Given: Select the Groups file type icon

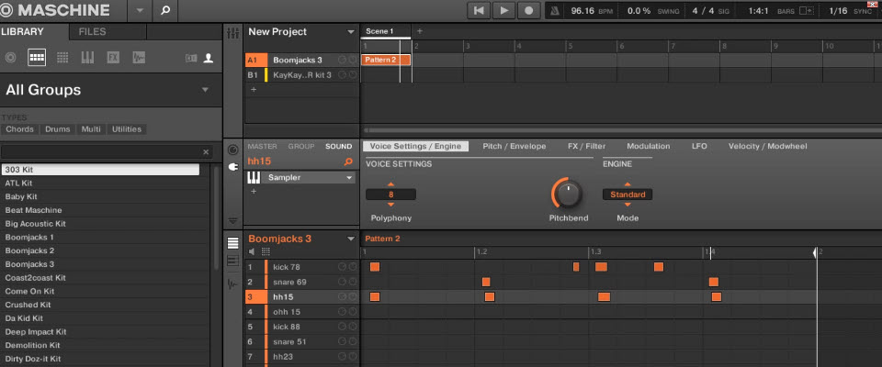Looking at the screenshot, I should 37,57.
